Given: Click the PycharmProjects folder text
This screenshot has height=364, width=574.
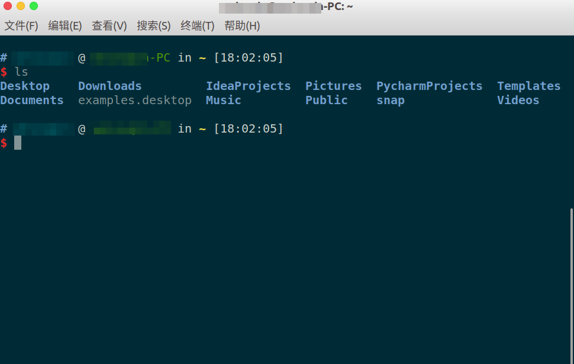Looking at the screenshot, I should pyautogui.click(x=430, y=86).
